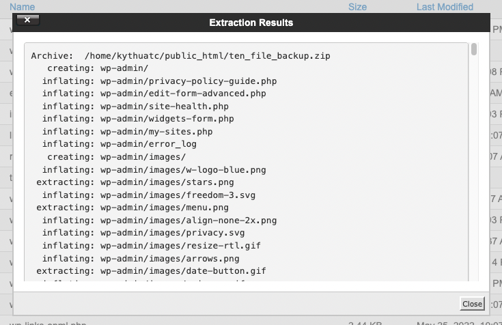Sort files by the Name column header
Image resolution: width=502 pixels, height=325 pixels.
click(22, 7)
